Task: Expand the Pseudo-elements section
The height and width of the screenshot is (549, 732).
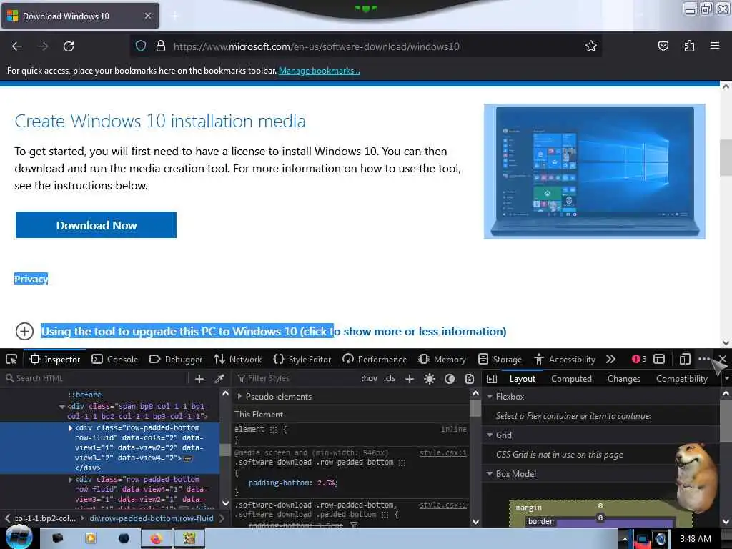Action: (x=239, y=396)
